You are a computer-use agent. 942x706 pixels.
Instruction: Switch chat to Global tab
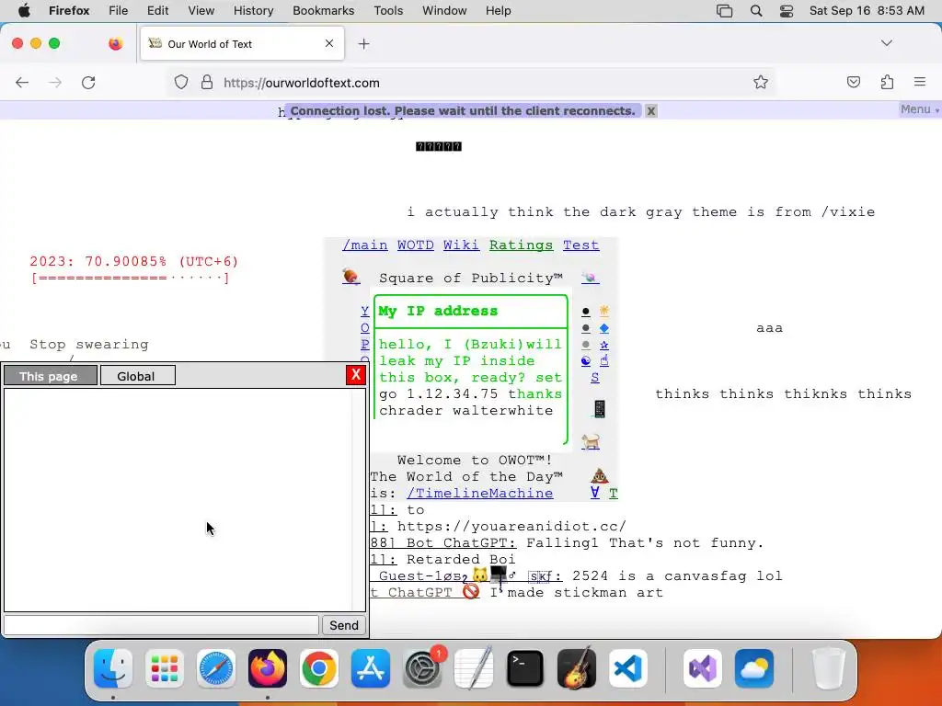tap(138, 376)
